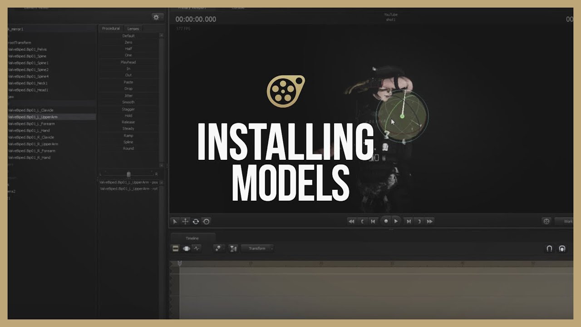Click the set out-point bracket button
This screenshot has width=581, height=327.
pyautogui.click(x=419, y=221)
